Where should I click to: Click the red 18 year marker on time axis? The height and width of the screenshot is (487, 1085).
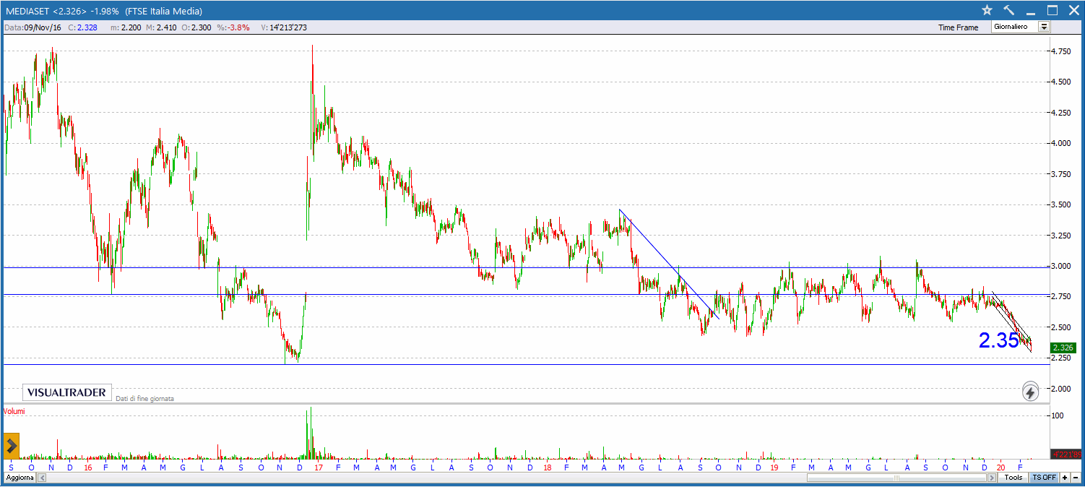click(548, 467)
